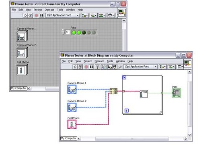Image resolution: width=199 pixels, height=146 pixels.
Task: Click Step Over debugging button
Action: [x=115, y=67]
